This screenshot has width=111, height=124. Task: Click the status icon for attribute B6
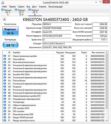(4, 93)
